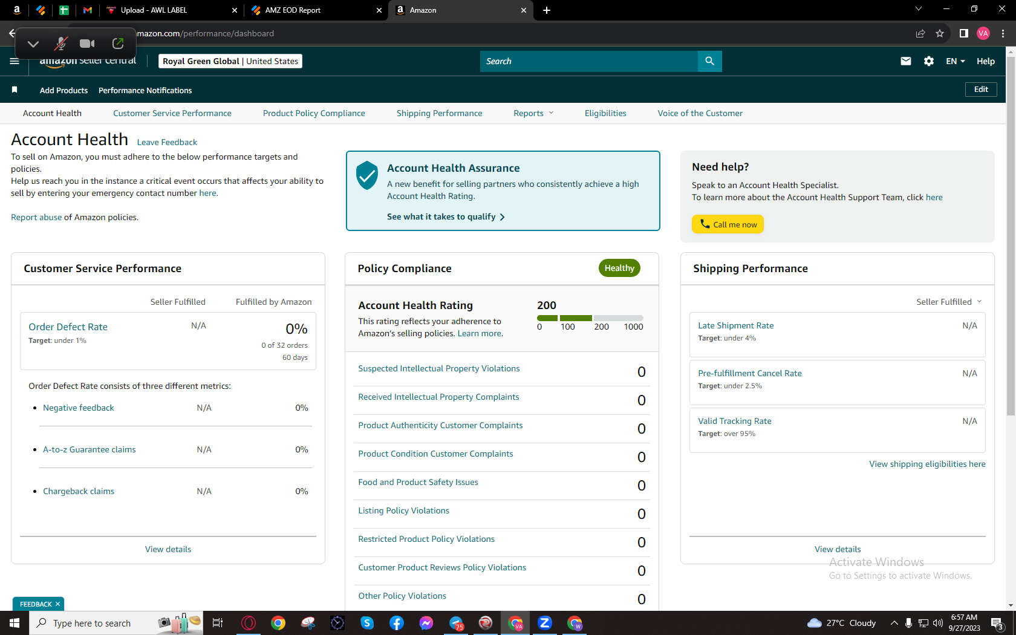
Task: Open Suspected Intellectual Property Violations
Action: (x=439, y=368)
